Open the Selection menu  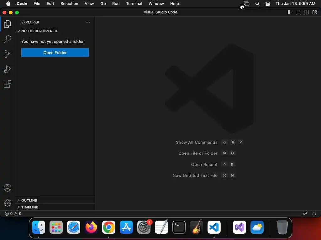tap(69, 4)
